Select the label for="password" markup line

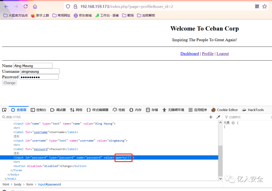coord(46,149)
